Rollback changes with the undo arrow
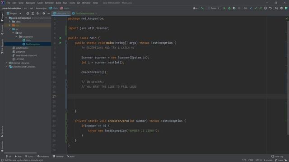Screen dimensions: 289x162 pyautogui.click(x=270, y=8)
